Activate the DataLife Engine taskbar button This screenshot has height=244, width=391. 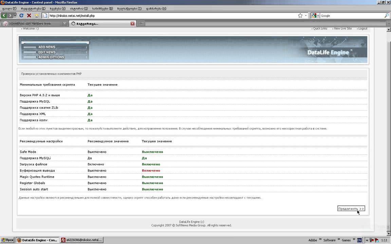(38, 240)
